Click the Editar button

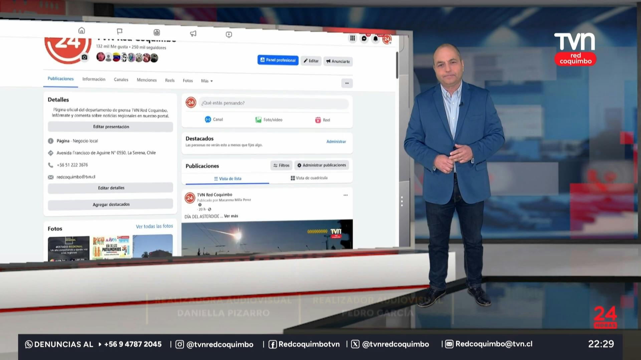coord(311,61)
